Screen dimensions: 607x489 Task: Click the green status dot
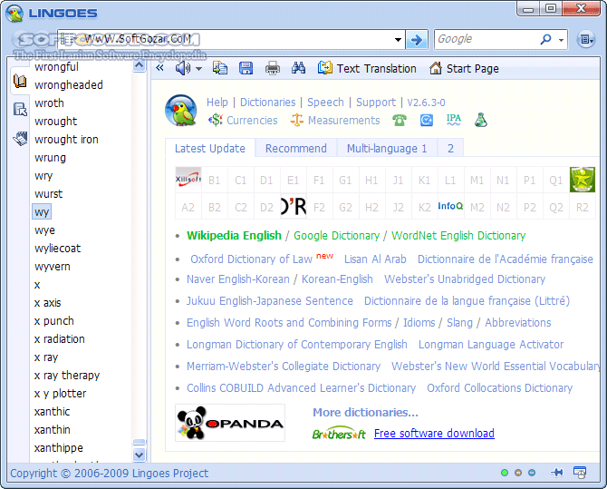click(505, 473)
